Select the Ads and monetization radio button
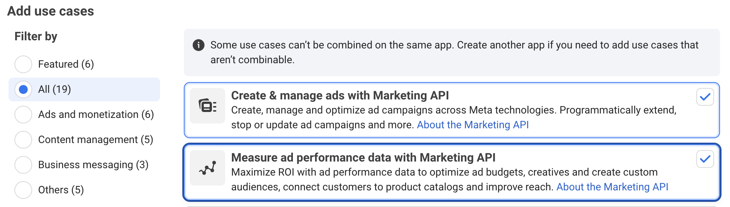Viewport: 730px width, 207px height. (x=23, y=115)
